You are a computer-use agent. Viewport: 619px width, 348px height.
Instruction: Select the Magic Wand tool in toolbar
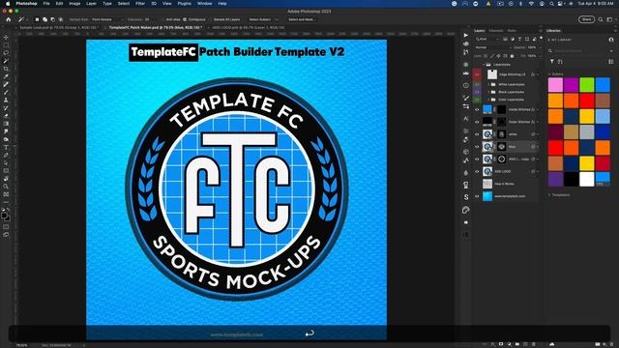click(x=6, y=61)
